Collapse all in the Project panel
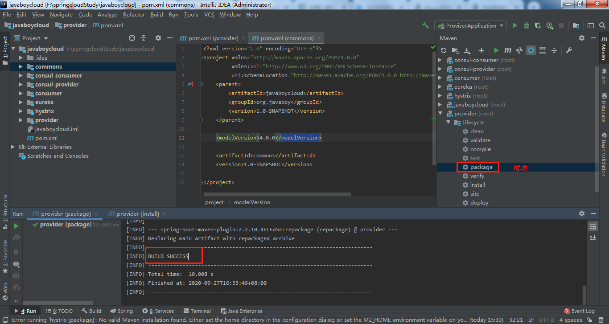The height and width of the screenshot is (324, 609). click(x=144, y=38)
